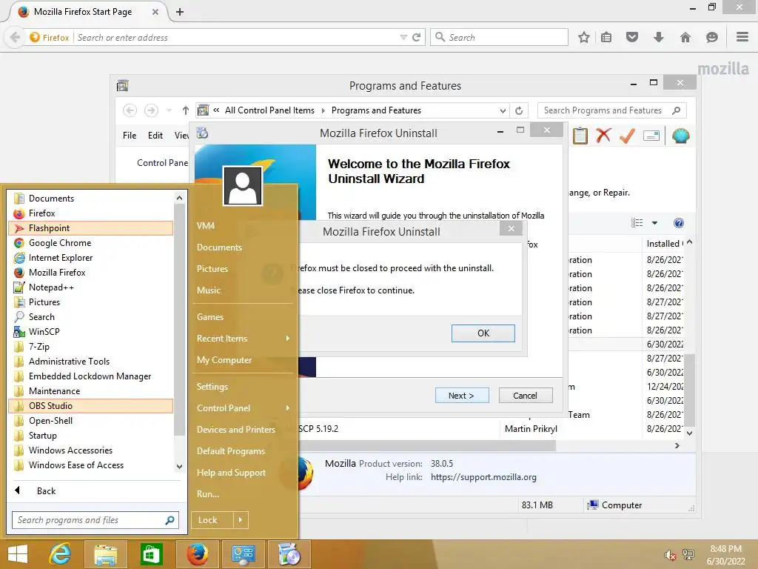758x569 pixels.
Task: Open Internet Explorer from the taskbar
Action: coord(61,554)
